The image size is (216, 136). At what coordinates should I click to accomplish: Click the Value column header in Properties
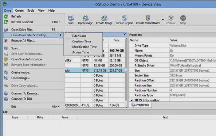click(x=193, y=40)
